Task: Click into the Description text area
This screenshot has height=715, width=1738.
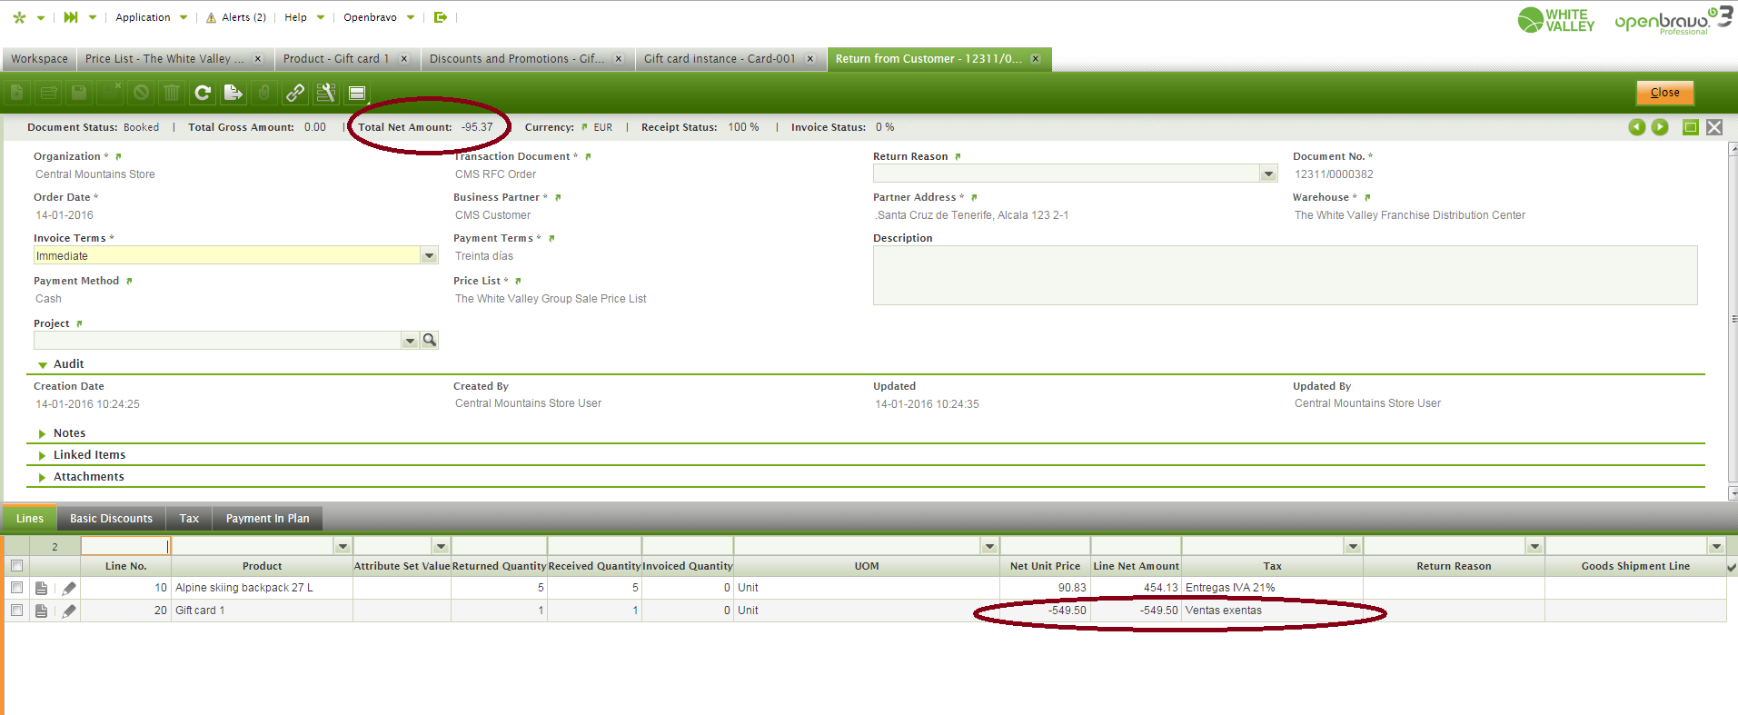Action: [1285, 275]
